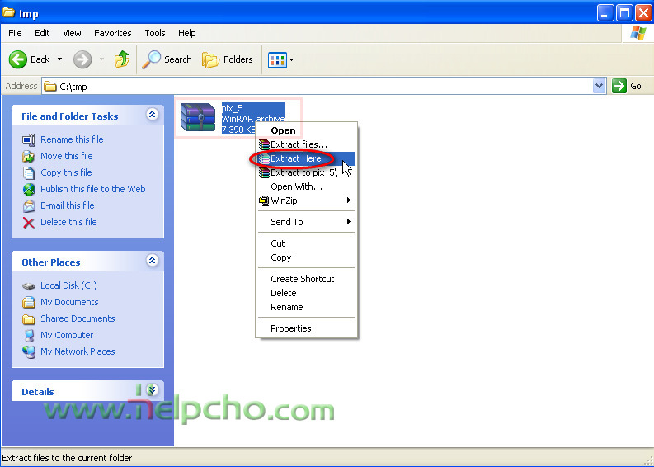Image resolution: width=654 pixels, height=467 pixels.
Task: Click the WinZip icon in context menu
Action: [x=264, y=200]
